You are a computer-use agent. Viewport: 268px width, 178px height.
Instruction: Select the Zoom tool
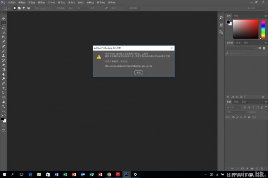coord(3,106)
